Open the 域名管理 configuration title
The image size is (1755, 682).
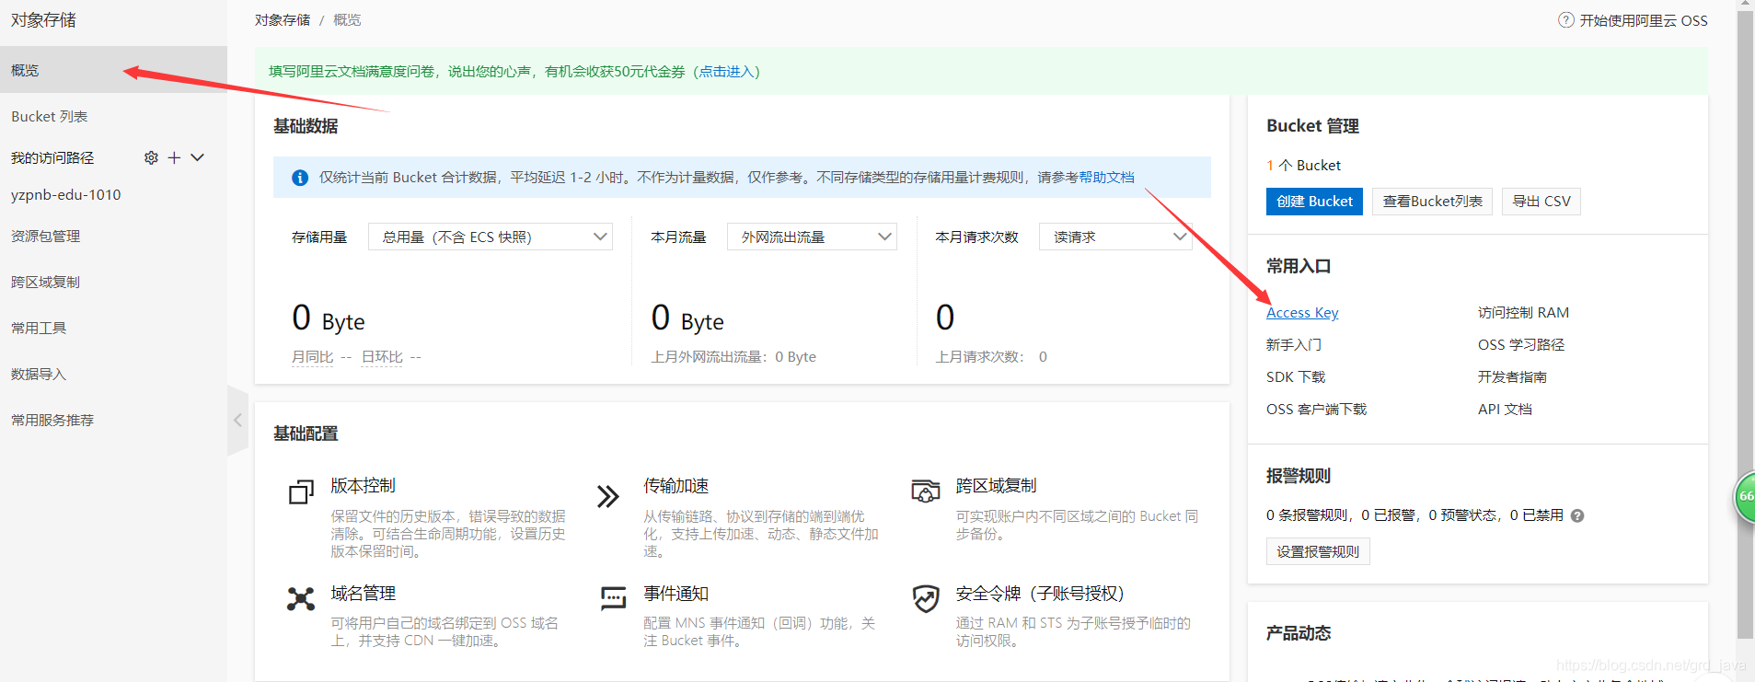pos(363,594)
